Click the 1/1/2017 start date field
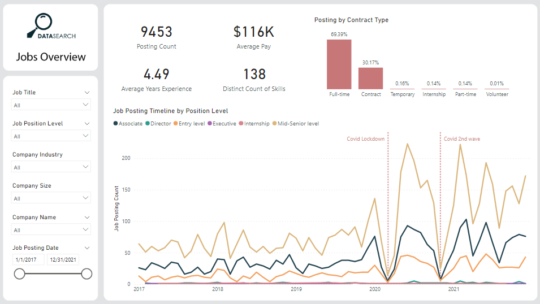The width and height of the screenshot is (540, 304). point(28,259)
